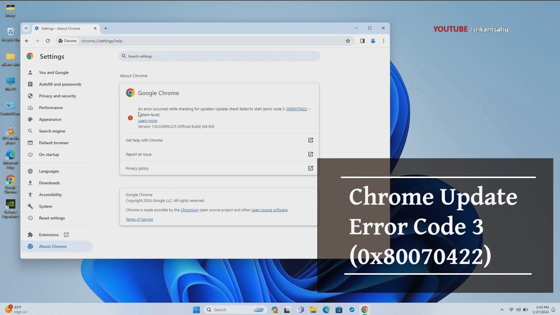Select the Google Chrome desktop shortcut
The width and height of the screenshot is (560, 315).
pos(10,184)
